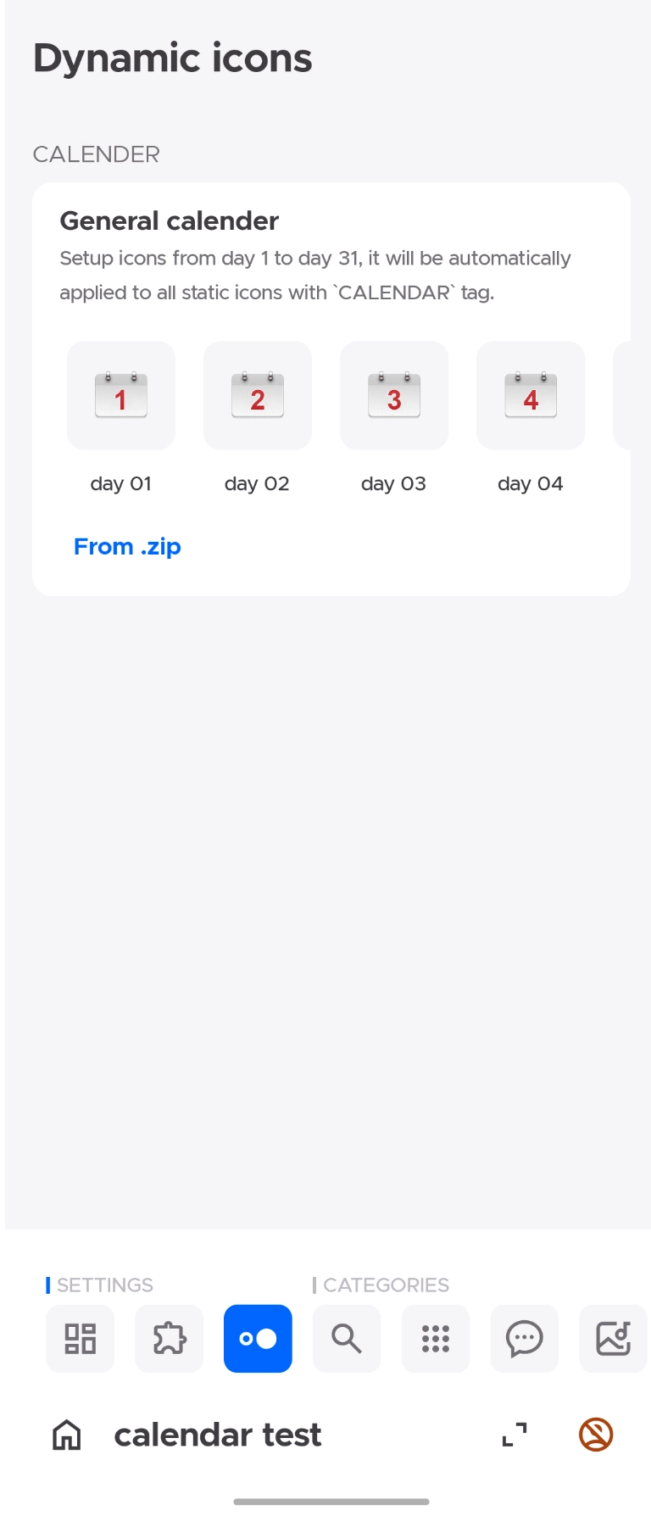Select the day 01 calendar icon
The height and width of the screenshot is (1516, 651).
click(121, 396)
